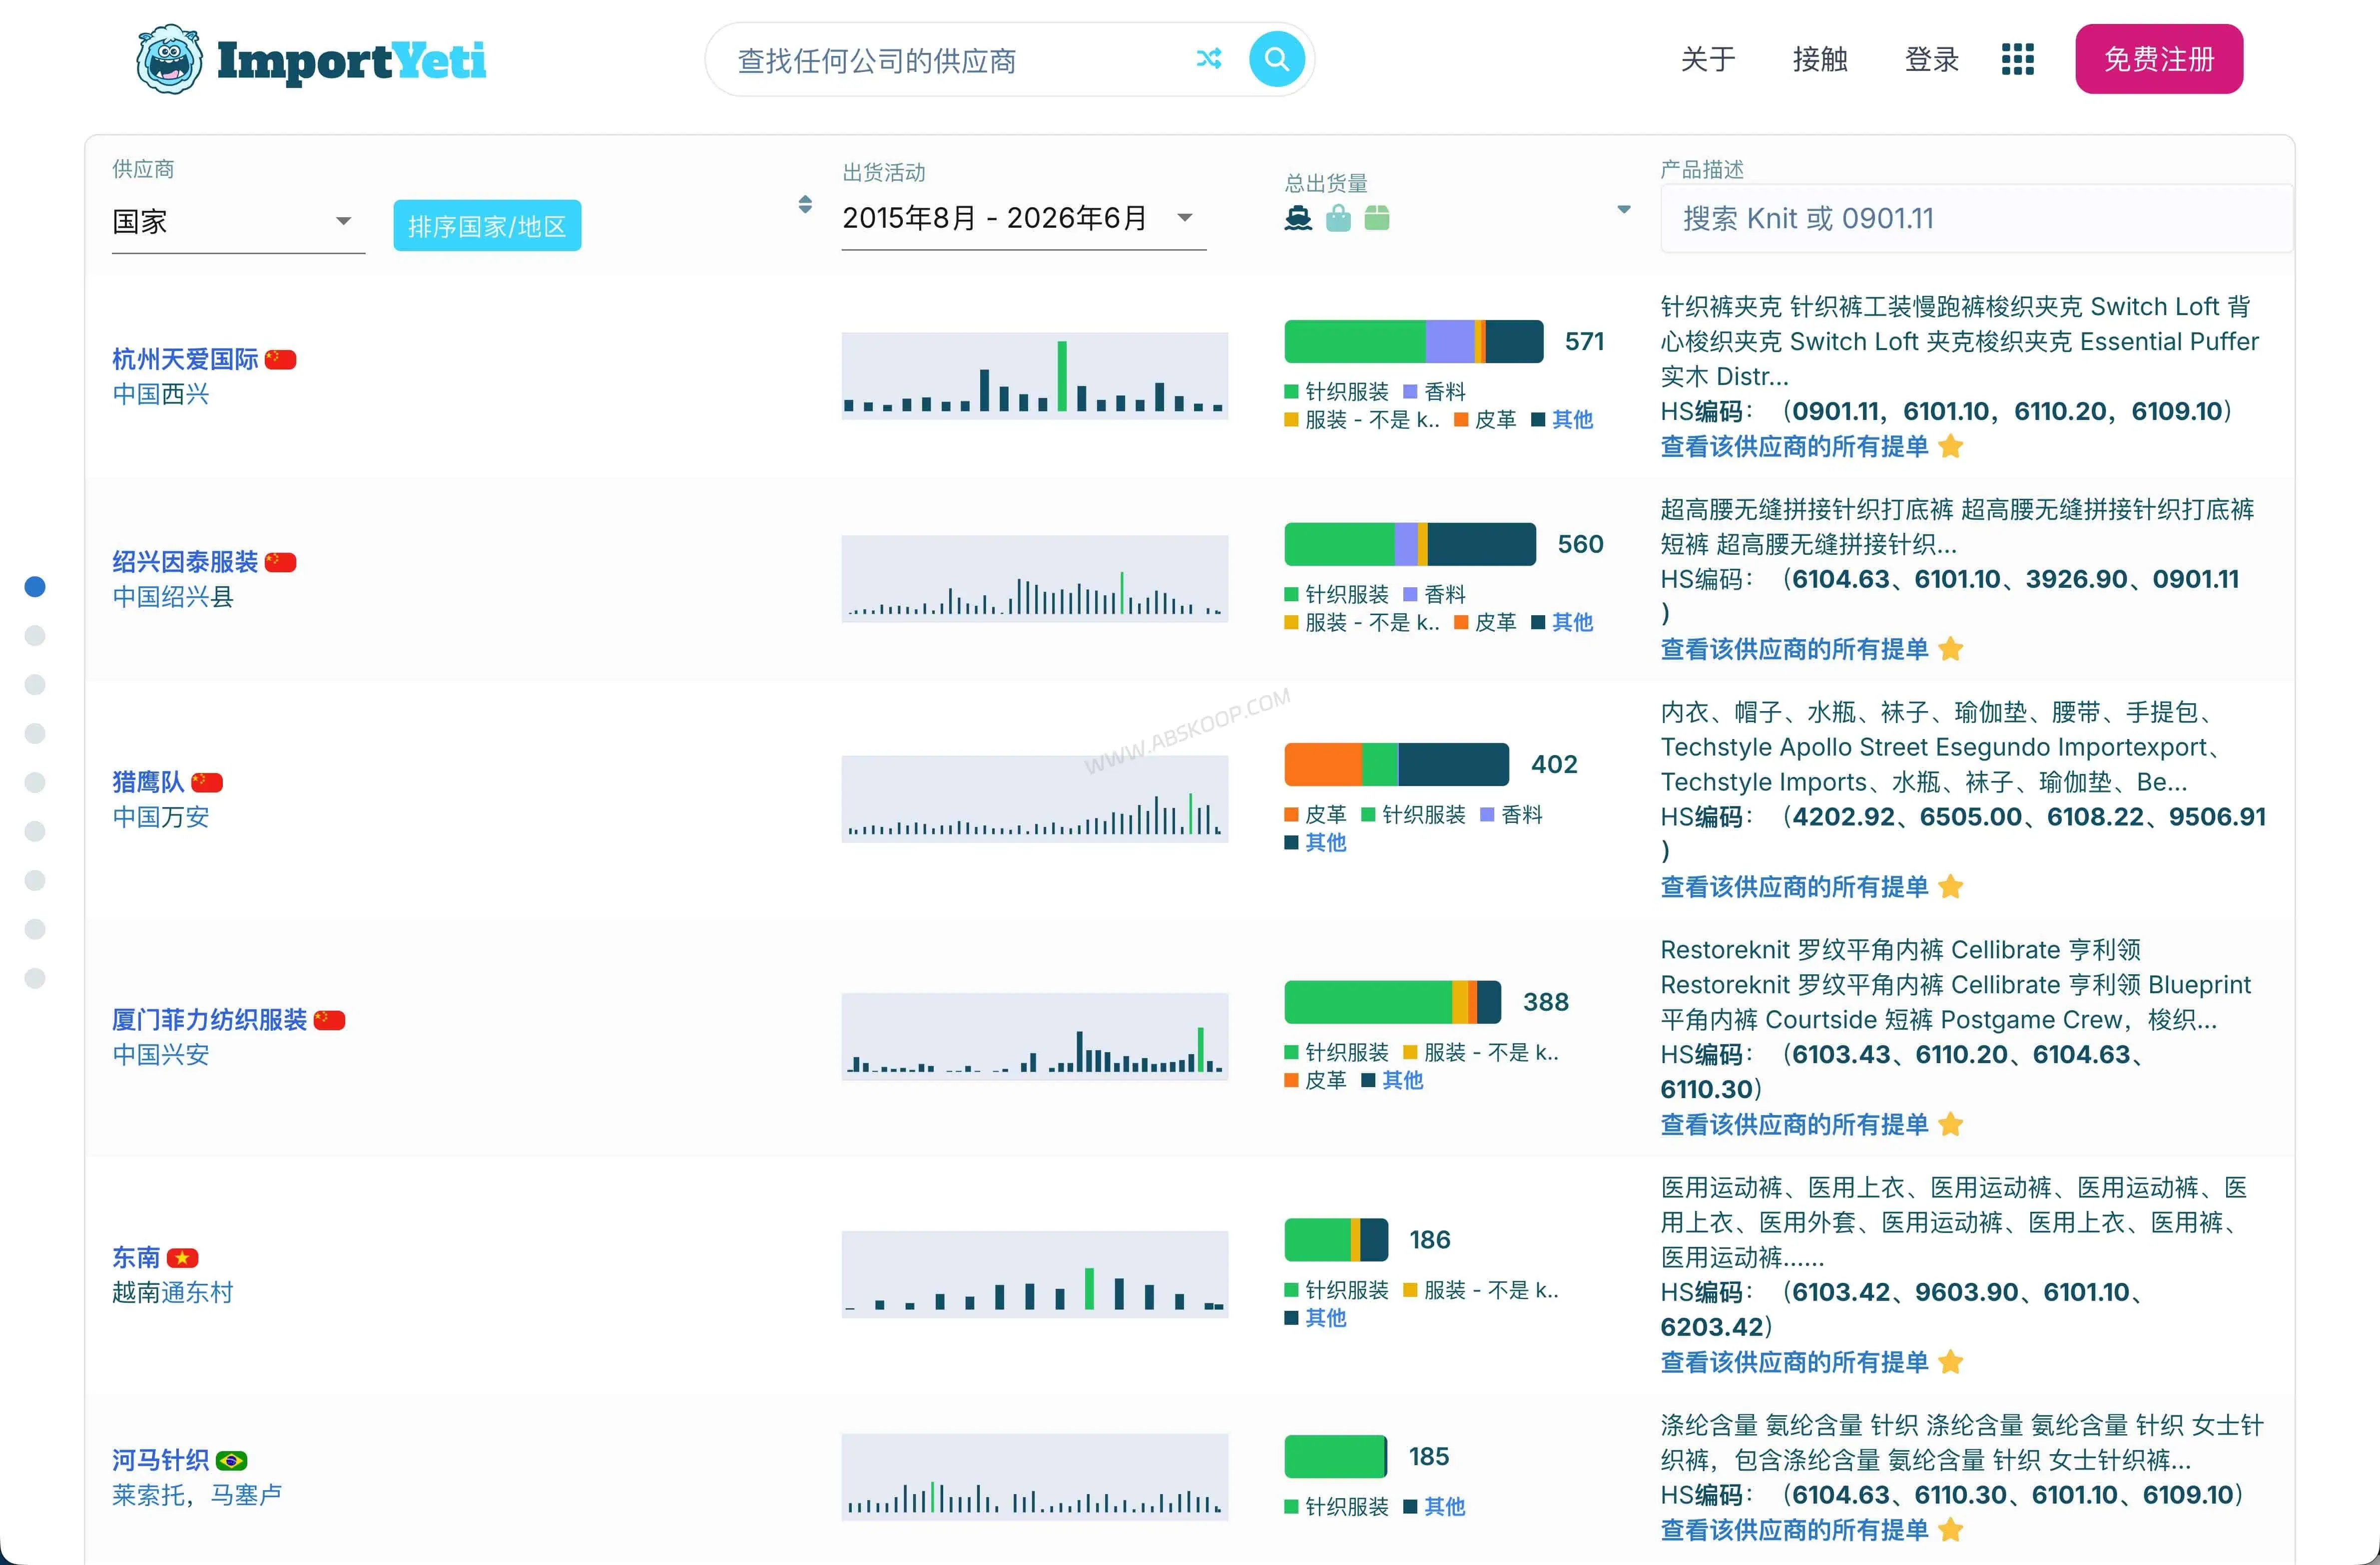Select the second side navigation dot
The width and height of the screenshot is (2380, 1565).
[35, 636]
